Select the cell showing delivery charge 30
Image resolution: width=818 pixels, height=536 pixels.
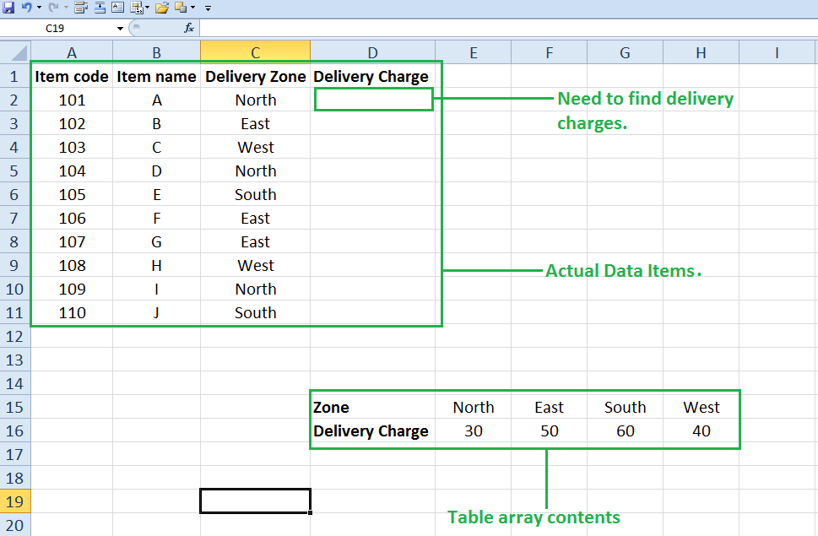coord(473,430)
